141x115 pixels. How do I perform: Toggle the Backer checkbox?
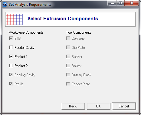pyautogui.click(x=68, y=56)
